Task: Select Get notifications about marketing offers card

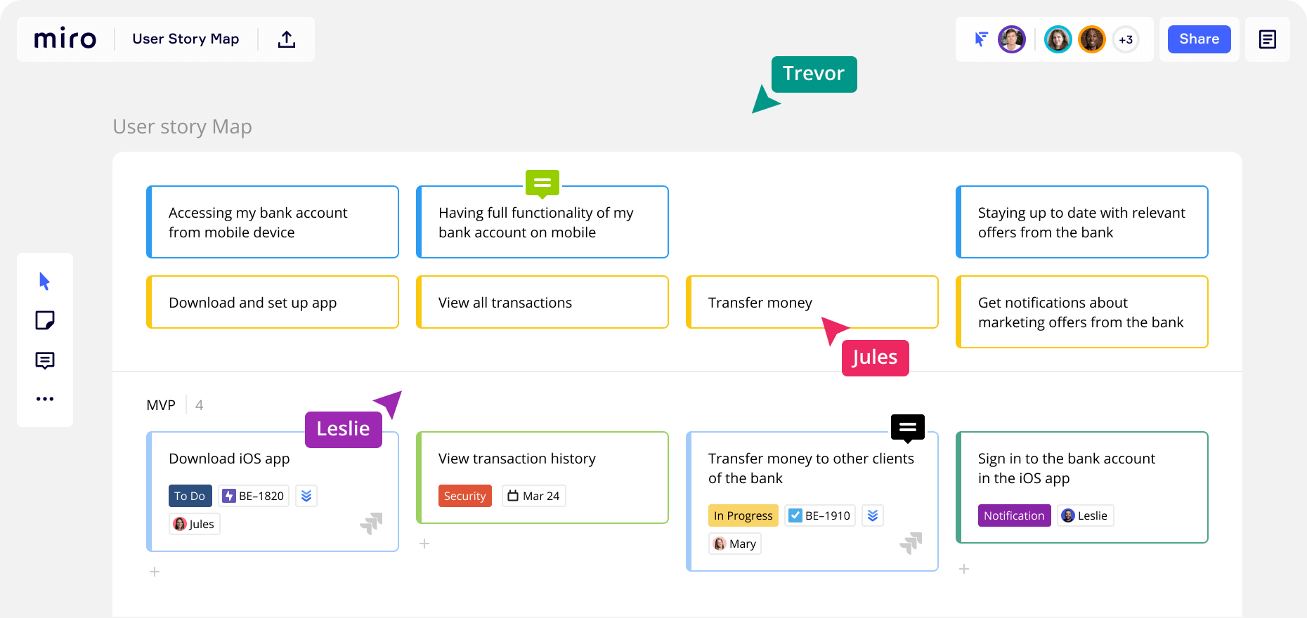Action: click(1082, 312)
